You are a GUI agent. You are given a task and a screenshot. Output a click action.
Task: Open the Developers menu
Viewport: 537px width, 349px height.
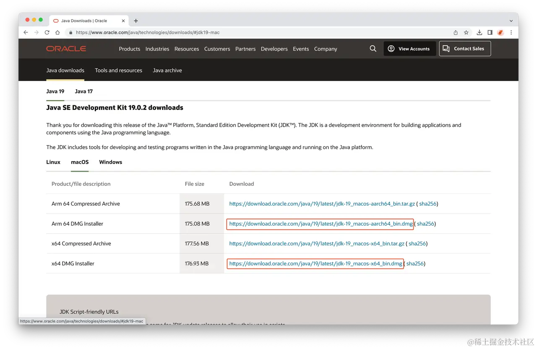click(x=274, y=49)
